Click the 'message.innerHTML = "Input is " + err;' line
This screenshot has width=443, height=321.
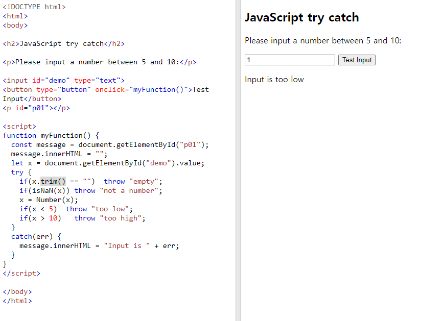99,246
